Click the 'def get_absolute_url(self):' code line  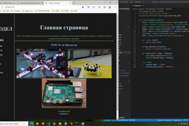tap(154, 47)
